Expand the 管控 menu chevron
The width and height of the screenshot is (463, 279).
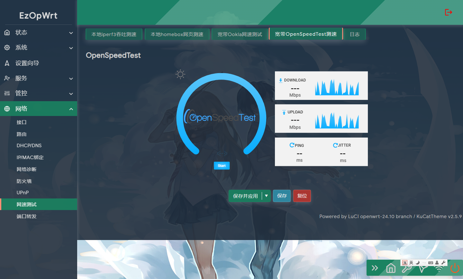click(71, 94)
